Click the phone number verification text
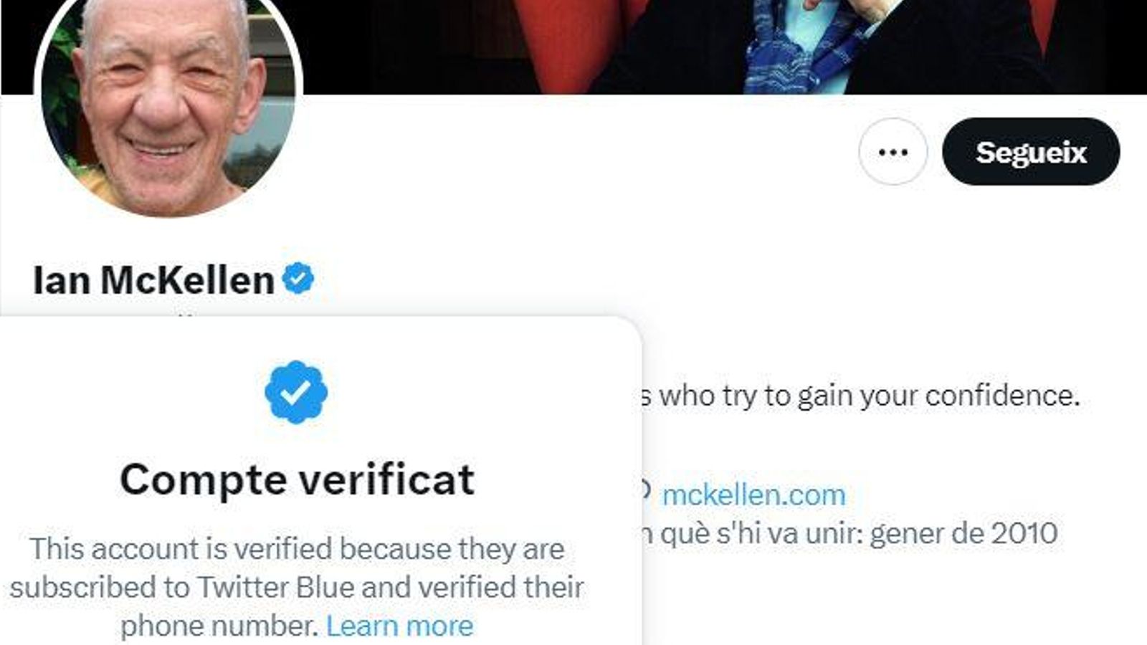The width and height of the screenshot is (1147, 645). [x=222, y=624]
